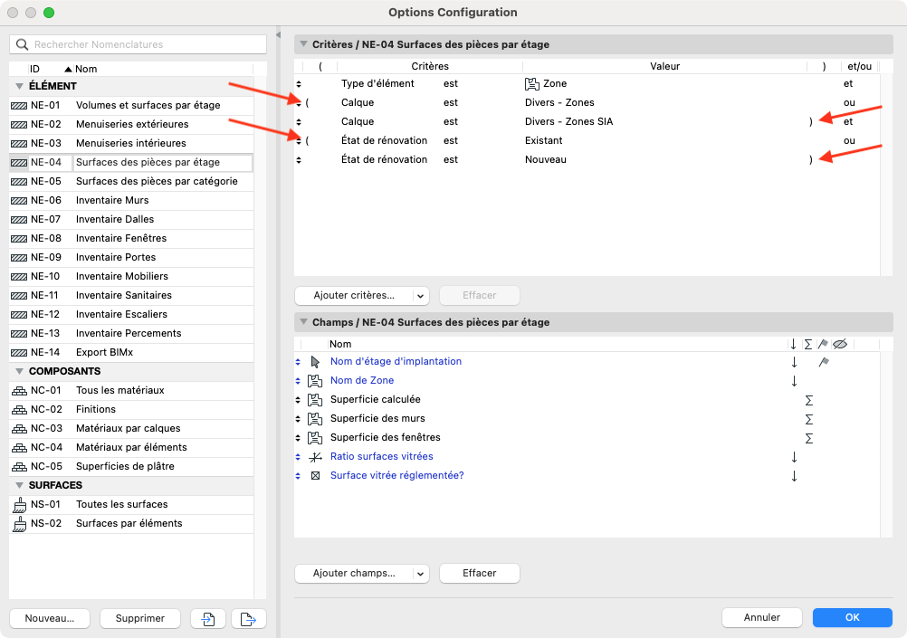Click the search magnifier icon
907x638 pixels.
pyautogui.click(x=22, y=44)
